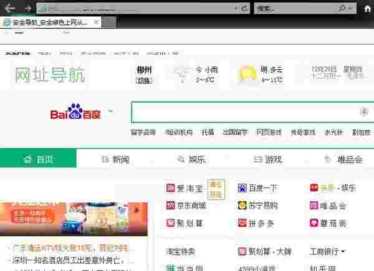374x271 pixels.
Task: Open the 传奇游戏 hot keyword
Action: [x=303, y=132]
